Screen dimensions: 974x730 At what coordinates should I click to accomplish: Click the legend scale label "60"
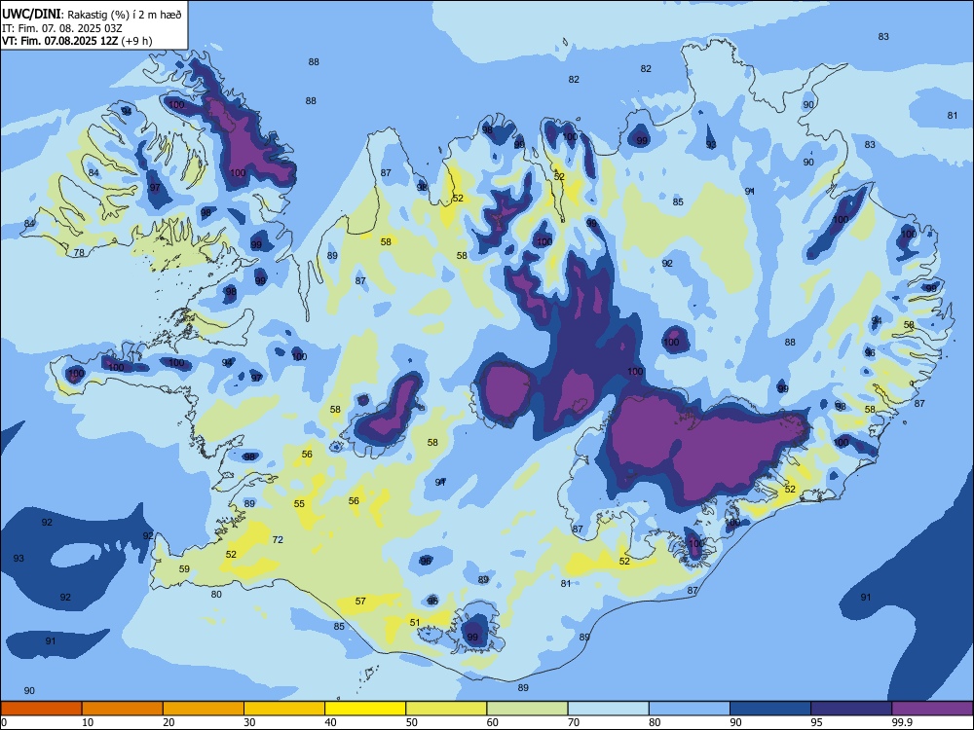pyautogui.click(x=493, y=722)
